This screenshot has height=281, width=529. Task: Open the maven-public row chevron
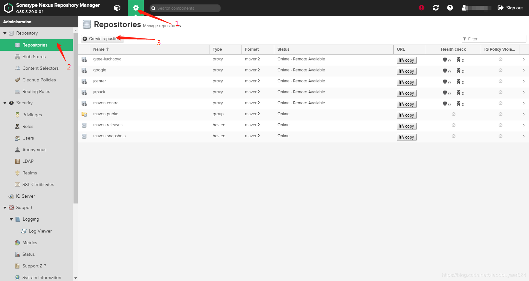pos(524,114)
